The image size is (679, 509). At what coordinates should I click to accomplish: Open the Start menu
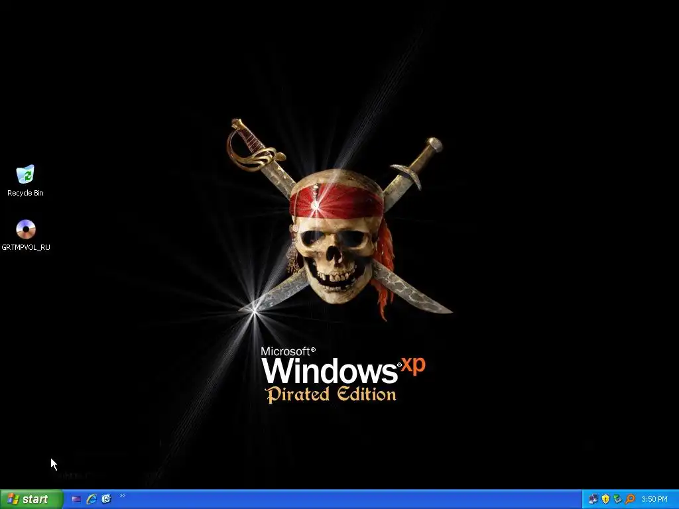pos(31,499)
